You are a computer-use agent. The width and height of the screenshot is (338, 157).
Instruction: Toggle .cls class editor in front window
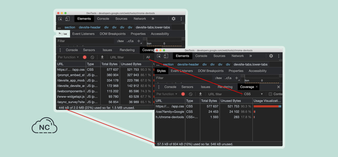tap(228, 78)
